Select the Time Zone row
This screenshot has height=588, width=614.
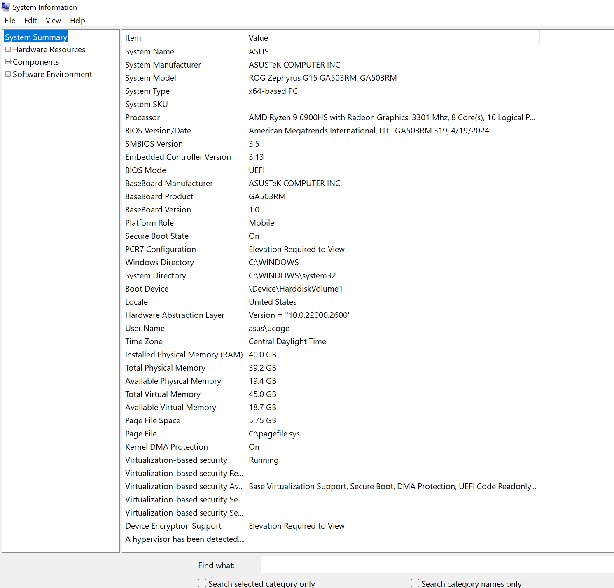point(331,341)
